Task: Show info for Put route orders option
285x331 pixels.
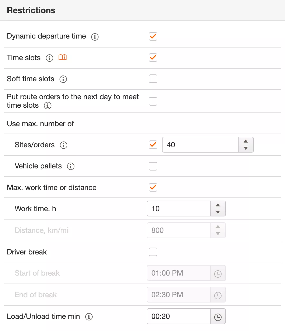Action: click(x=47, y=106)
